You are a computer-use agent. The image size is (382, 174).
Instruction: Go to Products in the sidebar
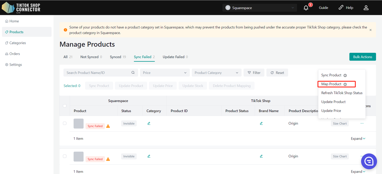click(x=27, y=32)
